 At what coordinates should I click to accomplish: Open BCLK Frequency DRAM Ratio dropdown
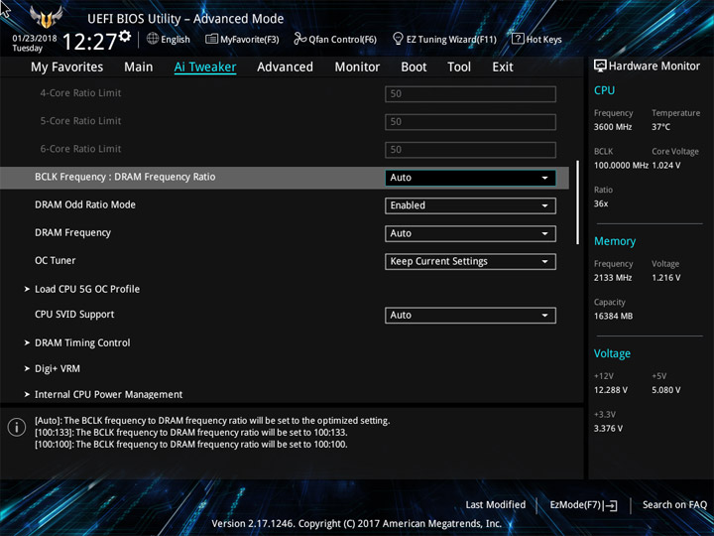(x=470, y=178)
